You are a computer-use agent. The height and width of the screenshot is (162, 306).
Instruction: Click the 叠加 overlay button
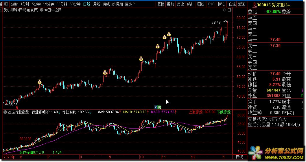pyautogui.click(x=171, y=4)
